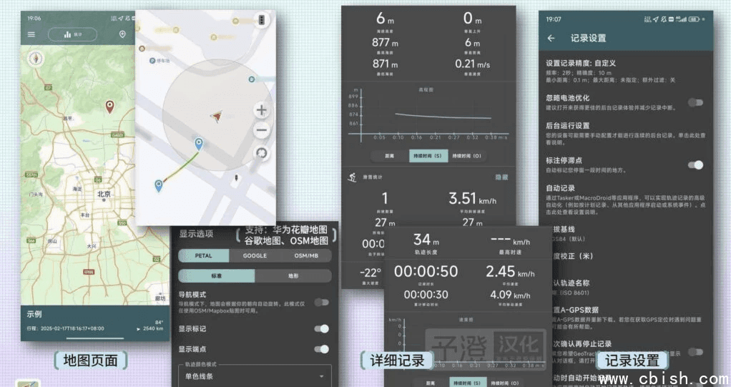Click the 隐藏 link beside skiing stats
This screenshot has width=731, height=387.
[501, 177]
